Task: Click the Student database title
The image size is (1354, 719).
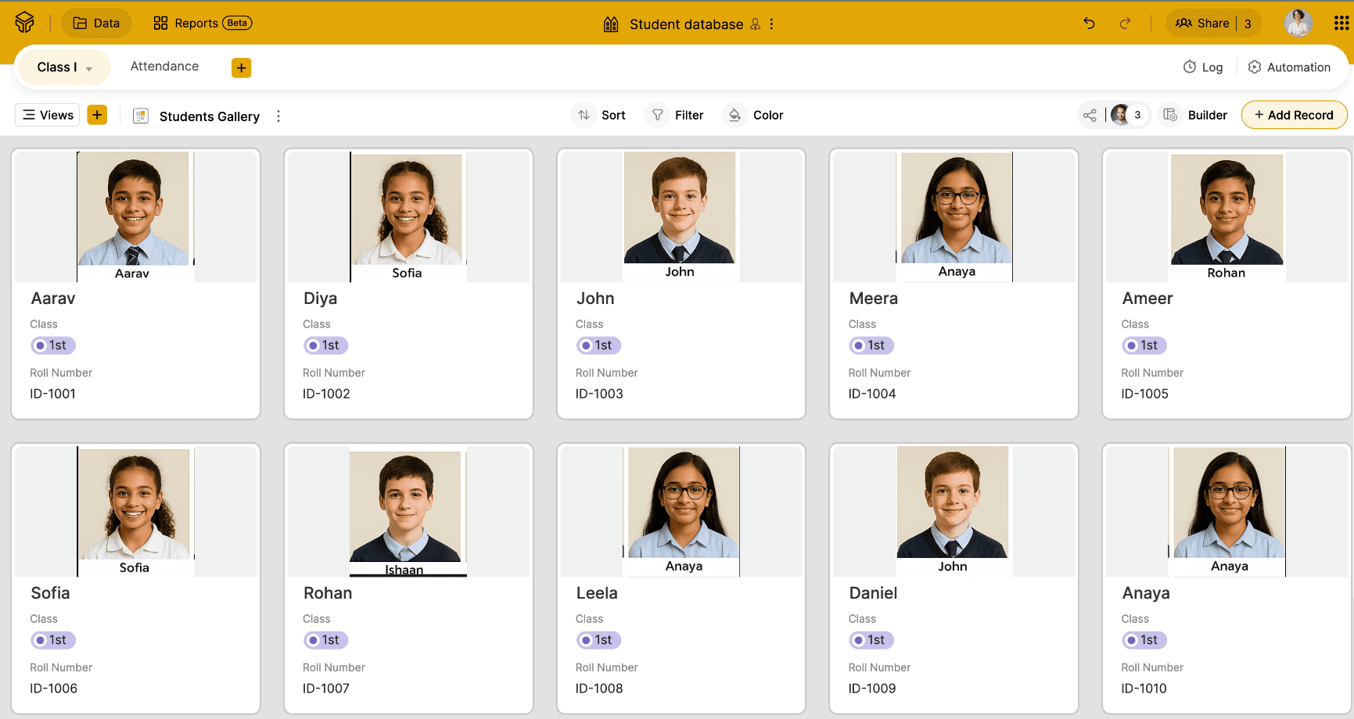Action: click(686, 24)
